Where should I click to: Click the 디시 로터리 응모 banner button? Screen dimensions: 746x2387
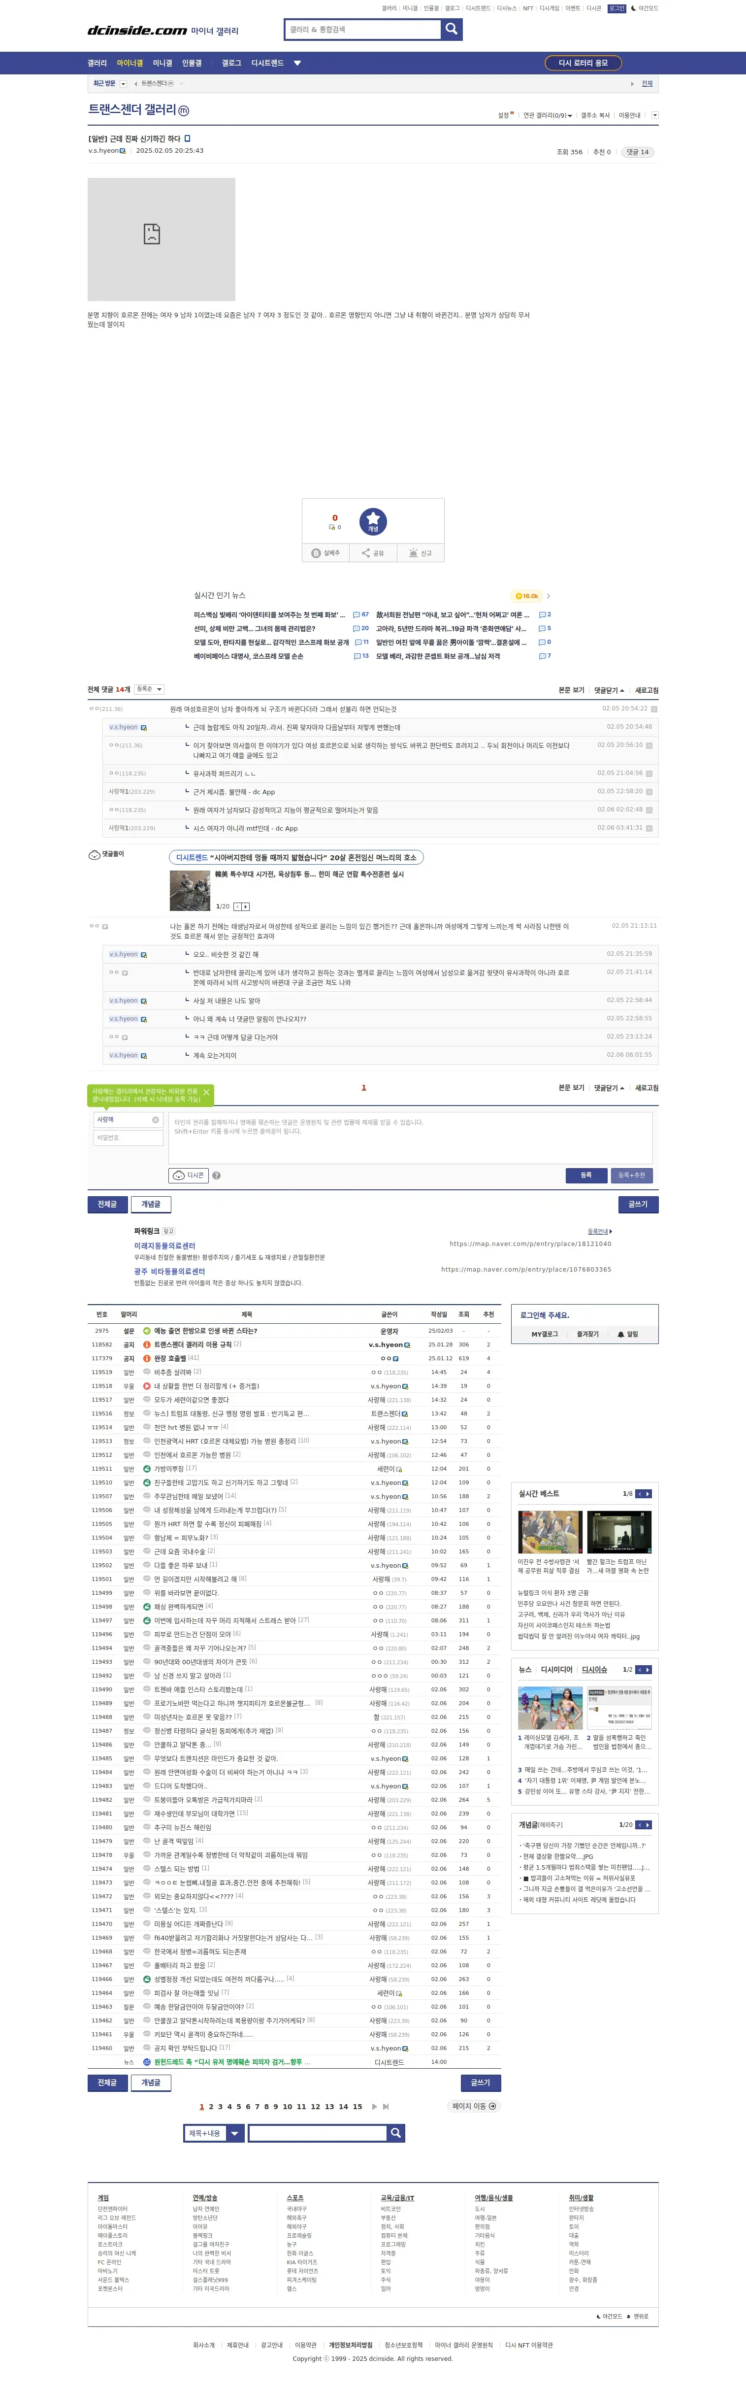[583, 63]
